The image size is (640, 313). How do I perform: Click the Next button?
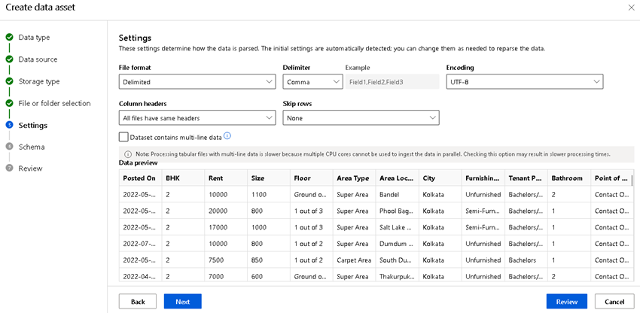(183, 302)
